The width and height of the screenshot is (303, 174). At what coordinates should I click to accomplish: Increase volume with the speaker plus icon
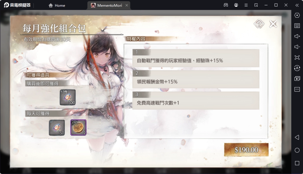297,36
